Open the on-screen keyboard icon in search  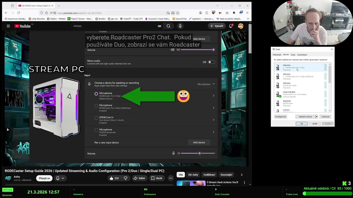click(x=159, y=26)
